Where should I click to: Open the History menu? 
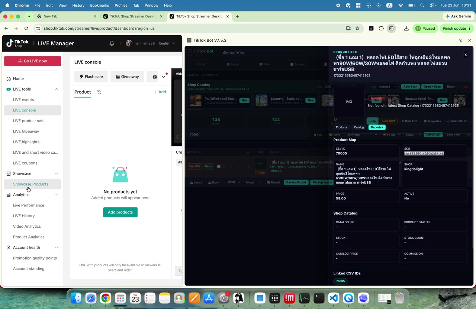point(78,5)
